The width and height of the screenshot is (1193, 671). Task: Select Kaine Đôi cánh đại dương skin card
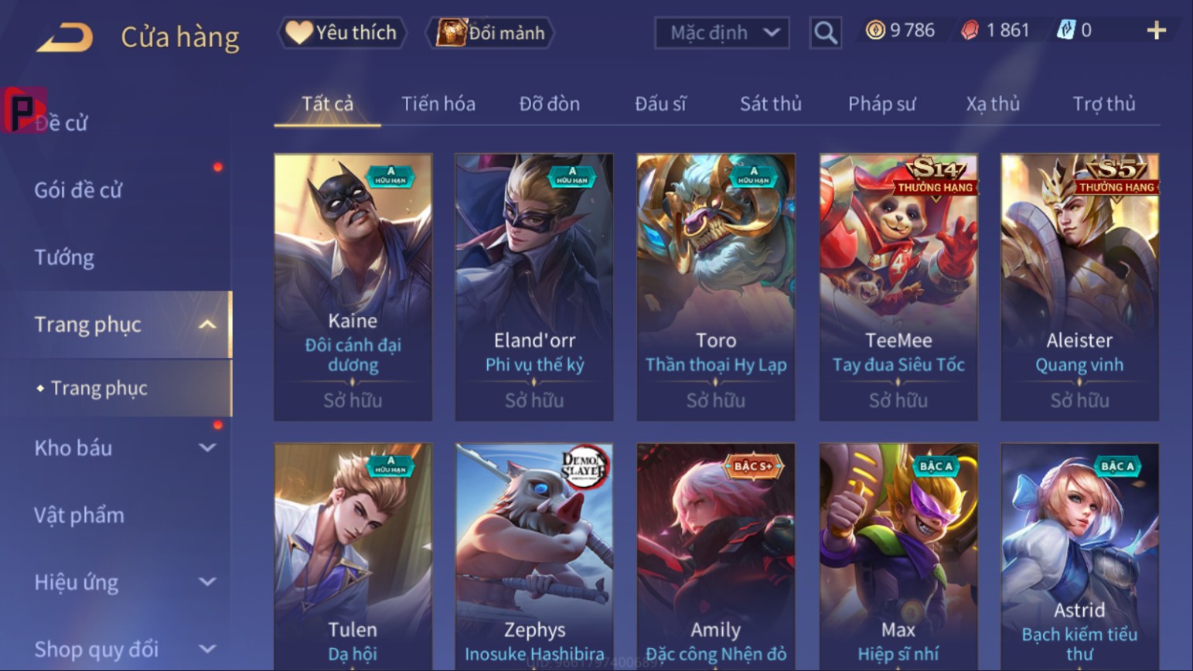353,287
